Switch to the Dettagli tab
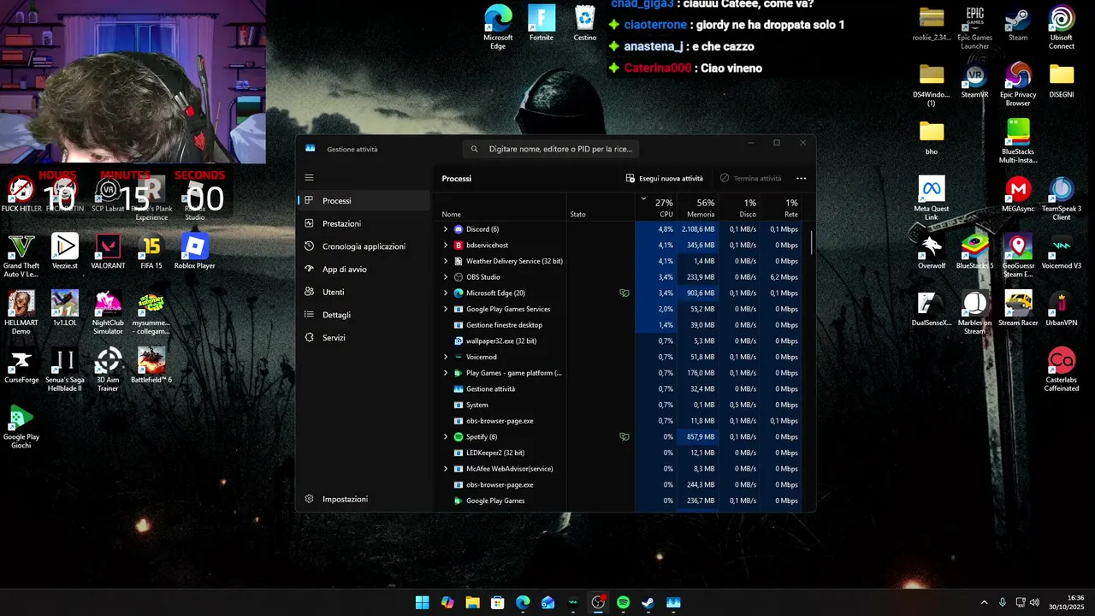1095x616 pixels. point(364,315)
